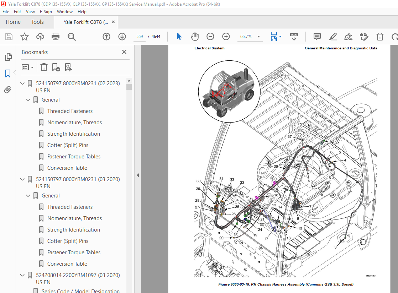This screenshot has width=398, height=293.
Task: Open page thumbnails panel icon
Action: (8, 57)
